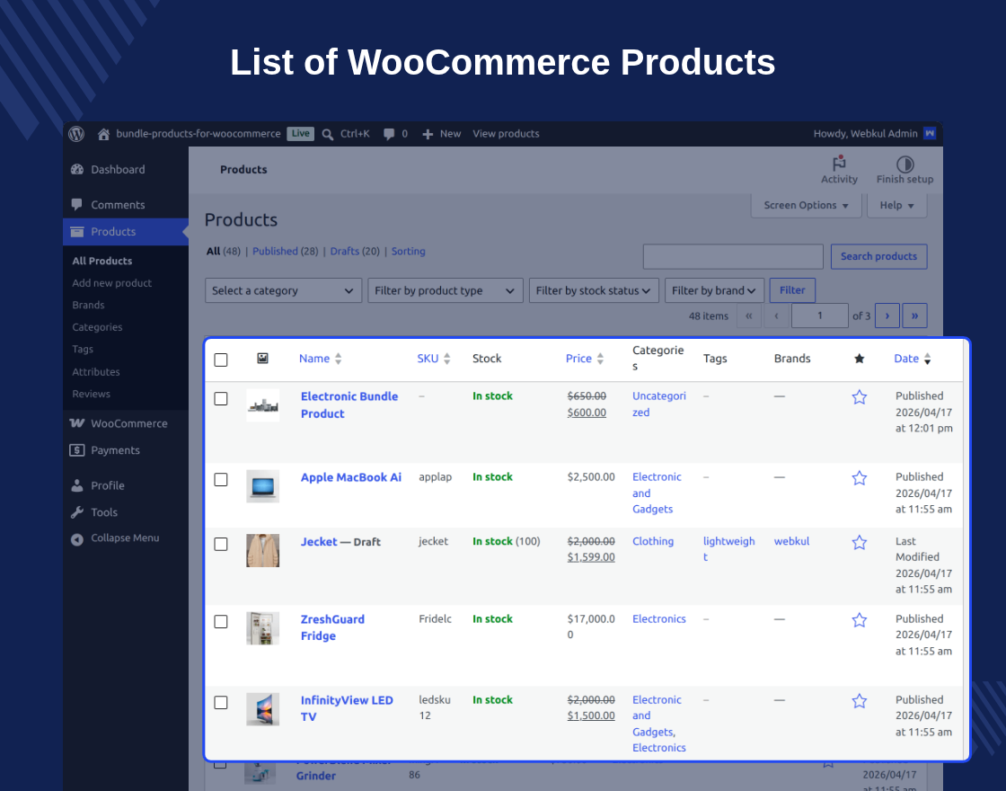Click View products in the admin bar

506,134
